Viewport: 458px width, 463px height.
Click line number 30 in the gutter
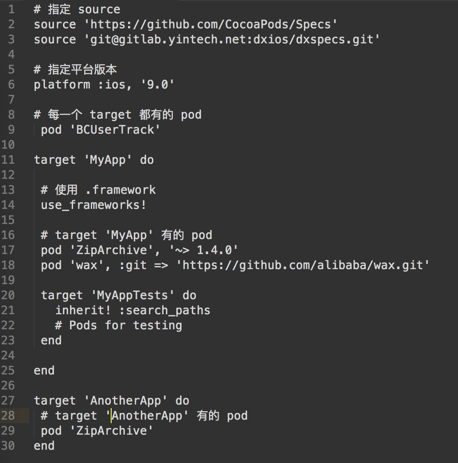[8, 446]
